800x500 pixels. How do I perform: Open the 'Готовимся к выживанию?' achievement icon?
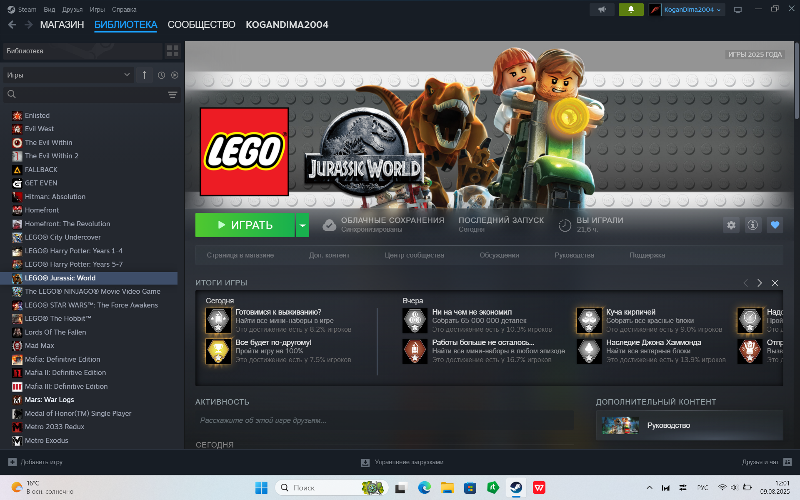pos(218,320)
